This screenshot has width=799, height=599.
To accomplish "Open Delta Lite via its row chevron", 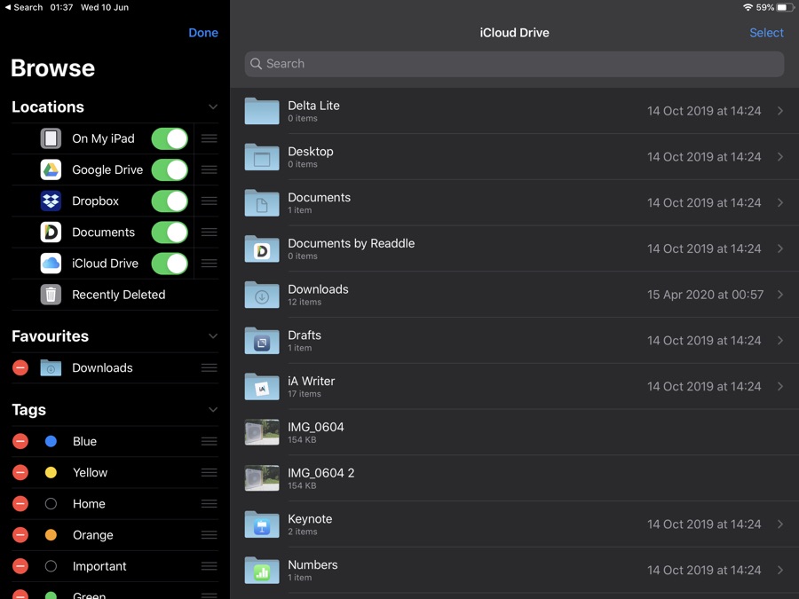I will (780, 111).
